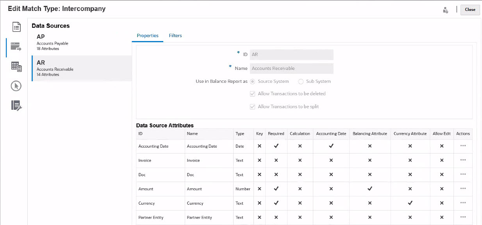
Task: Switch to the Properties tab
Action: [x=148, y=36]
